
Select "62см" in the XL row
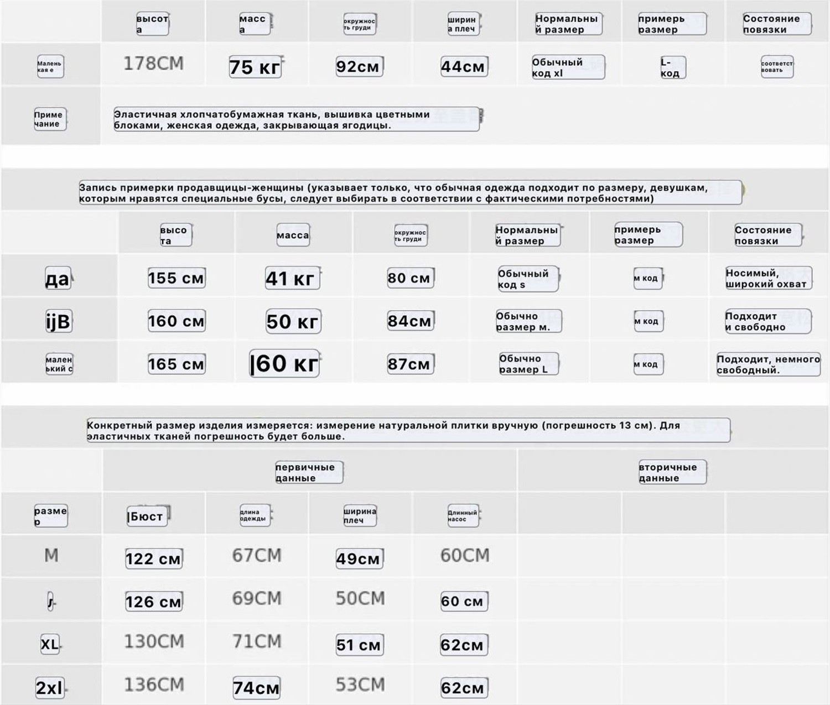click(464, 645)
